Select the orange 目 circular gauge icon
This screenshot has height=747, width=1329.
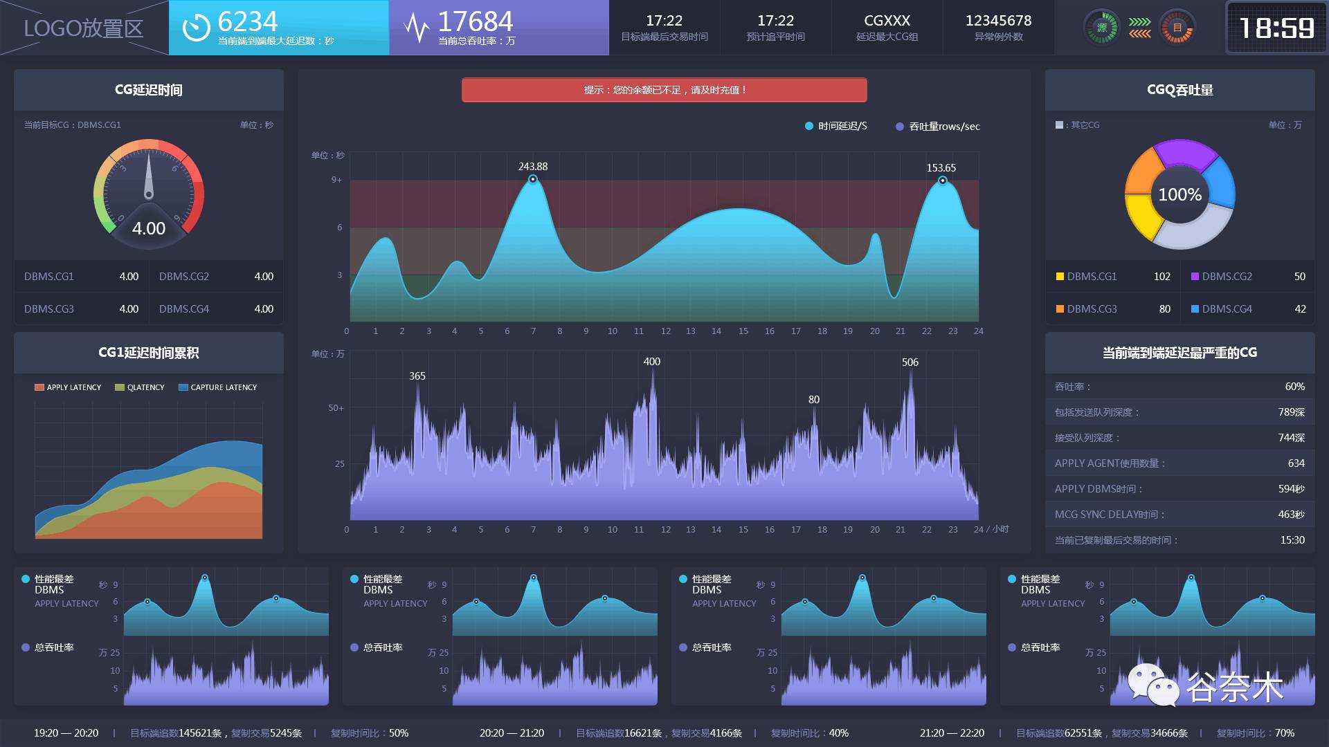click(x=1177, y=28)
